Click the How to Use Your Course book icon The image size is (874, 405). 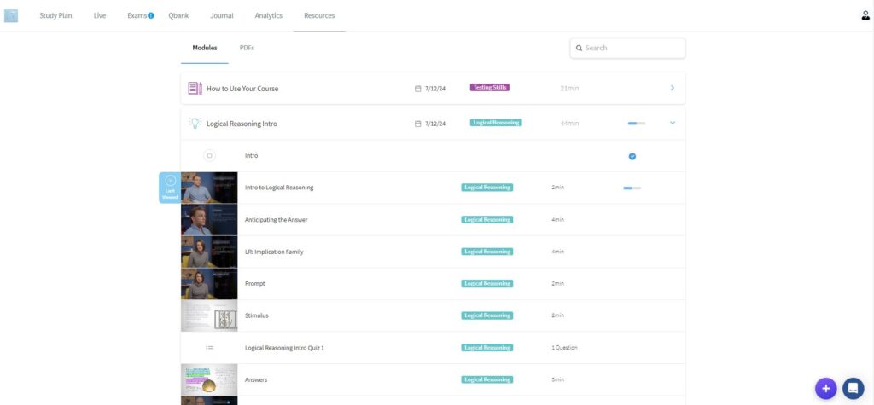click(195, 88)
